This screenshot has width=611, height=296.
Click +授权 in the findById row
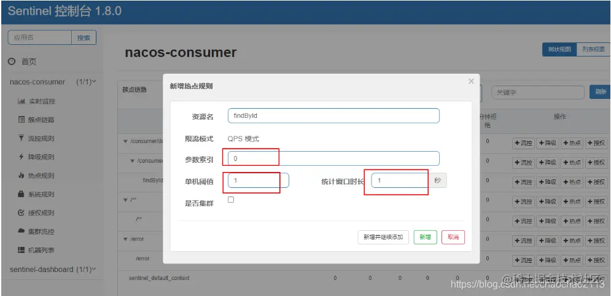596,182
